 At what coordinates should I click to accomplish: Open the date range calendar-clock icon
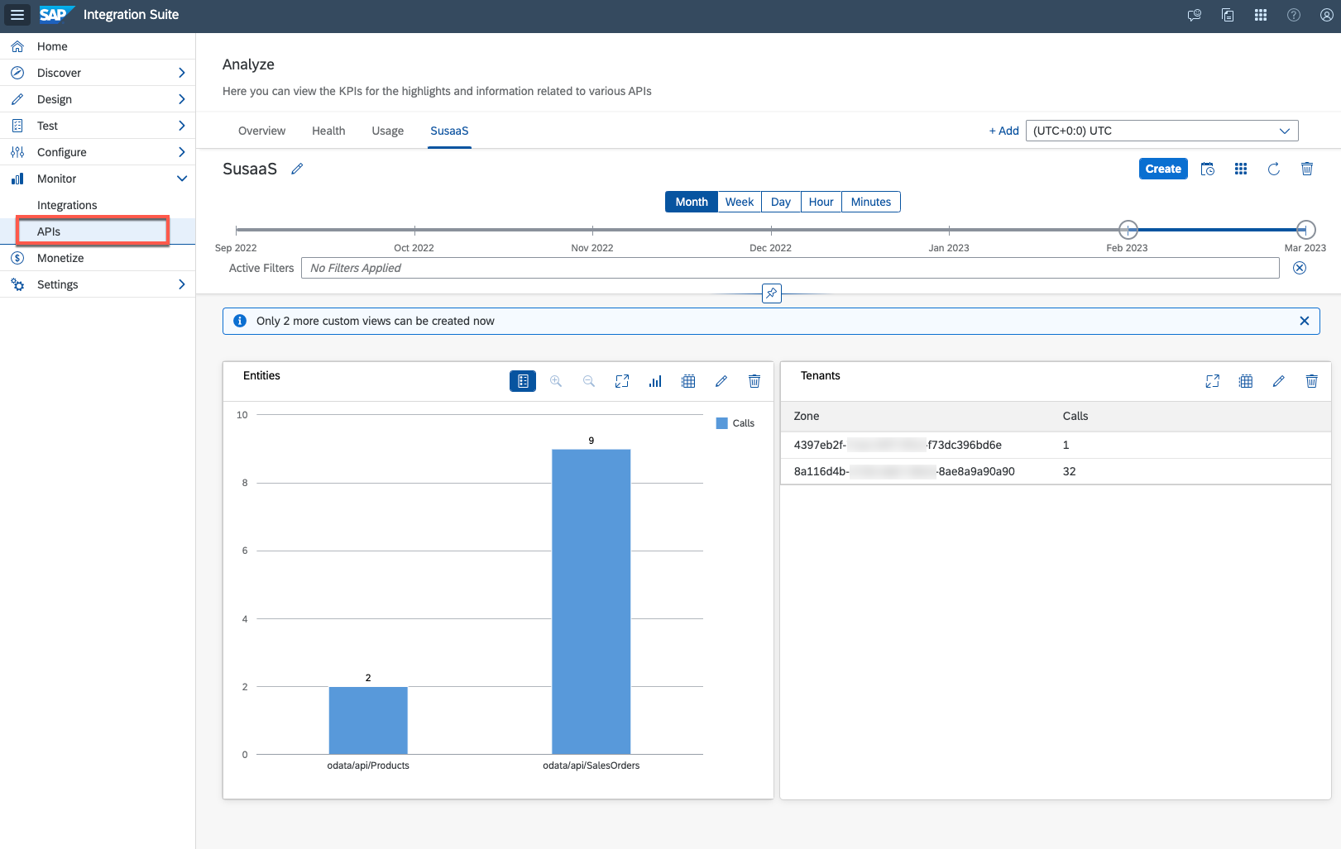[x=1208, y=169]
